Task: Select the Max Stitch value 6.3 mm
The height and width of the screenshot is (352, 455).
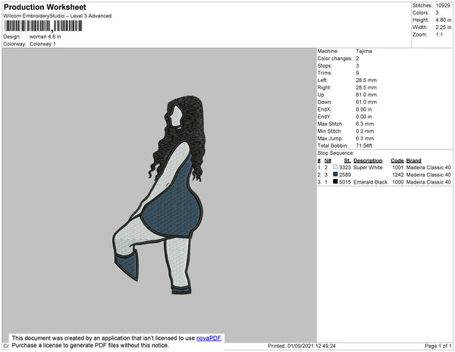Action: click(x=365, y=124)
